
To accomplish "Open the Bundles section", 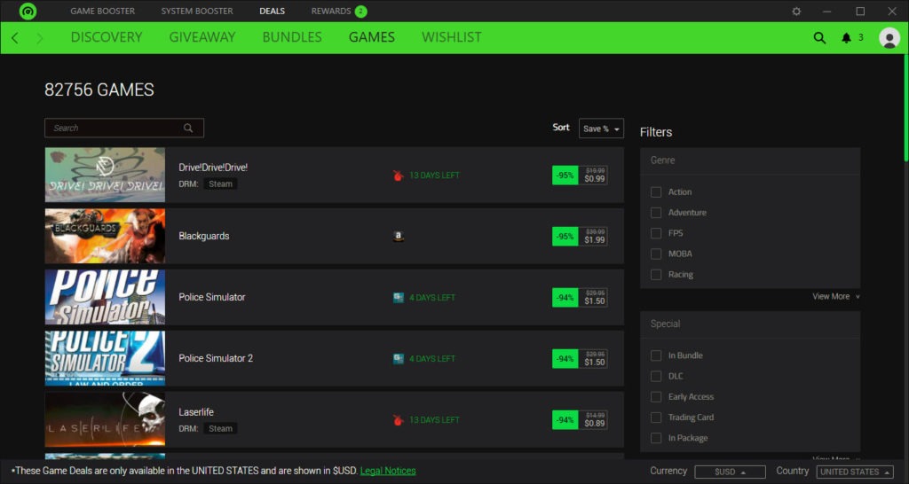I will [x=292, y=37].
